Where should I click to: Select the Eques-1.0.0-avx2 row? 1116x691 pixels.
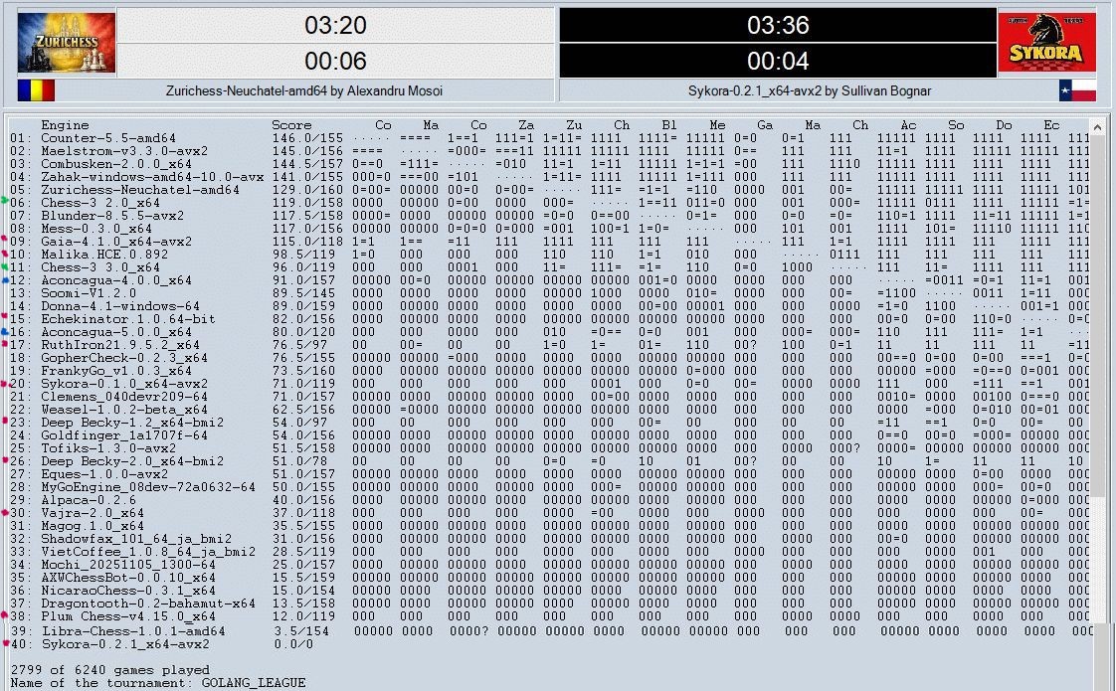549,474
